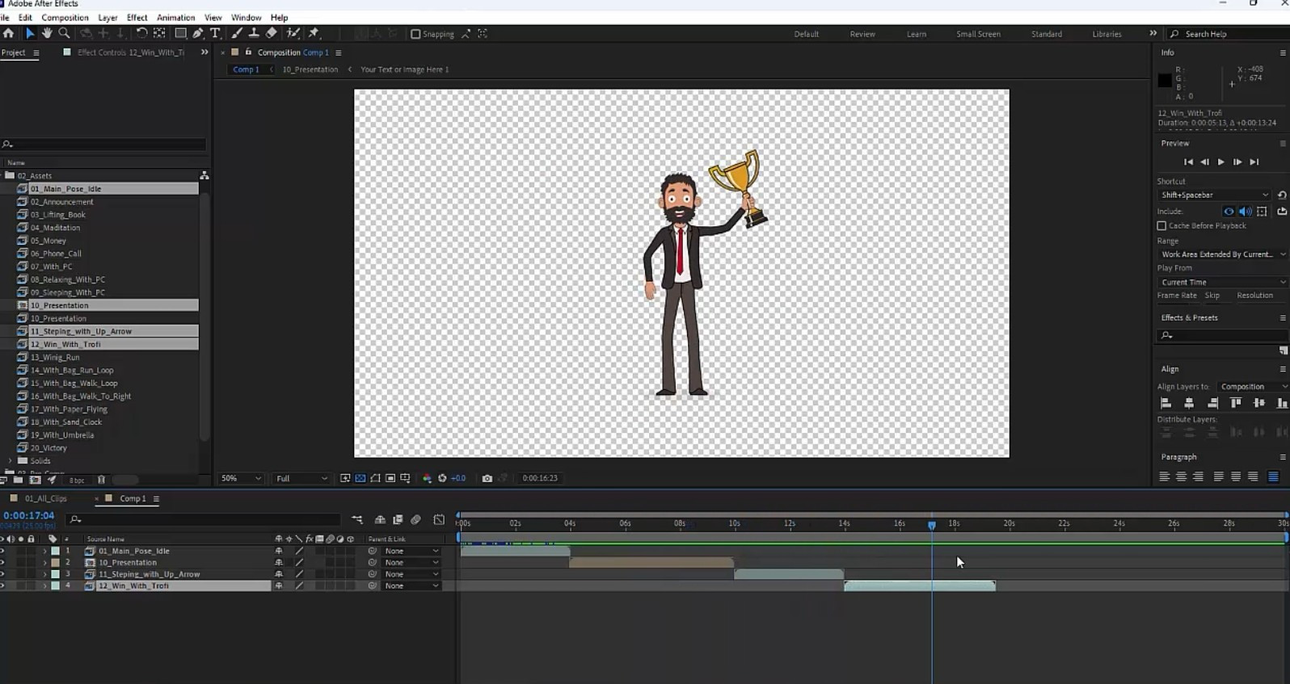Screen dimensions: 1290x684
Task: Expand the Solids folder
Action: coord(10,461)
